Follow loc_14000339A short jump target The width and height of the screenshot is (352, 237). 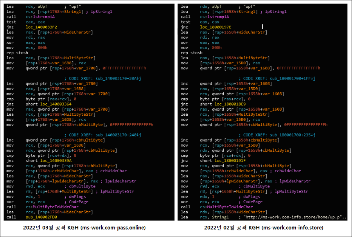click(50, 160)
